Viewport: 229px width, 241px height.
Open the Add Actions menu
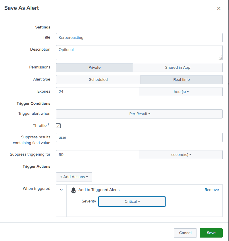click(x=74, y=177)
